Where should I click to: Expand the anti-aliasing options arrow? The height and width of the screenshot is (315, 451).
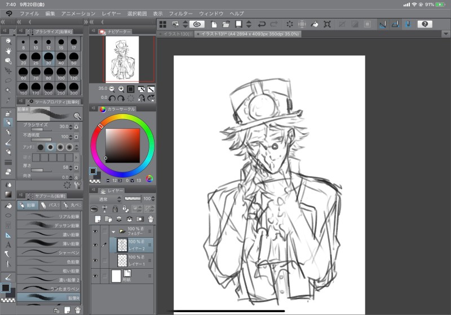click(77, 147)
